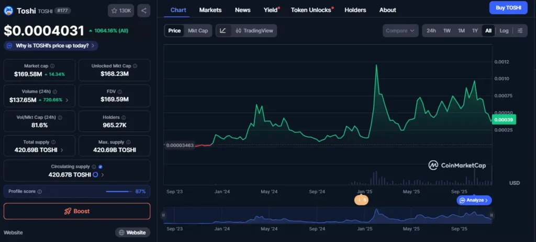The height and width of the screenshot is (242, 536).
Task: Add Toshi to watchlist with star button
Action: click(x=121, y=10)
